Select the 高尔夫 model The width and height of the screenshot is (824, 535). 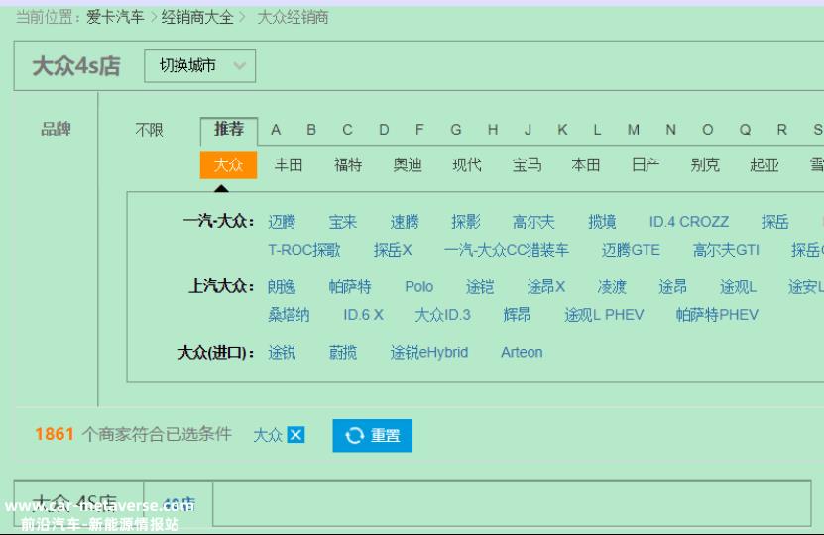click(x=533, y=222)
